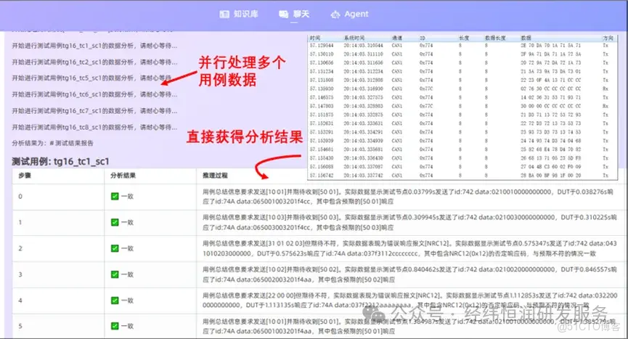This screenshot has height=339, width=628.
Task: Select system time 20:14:03.336430
Action: pos(363,158)
